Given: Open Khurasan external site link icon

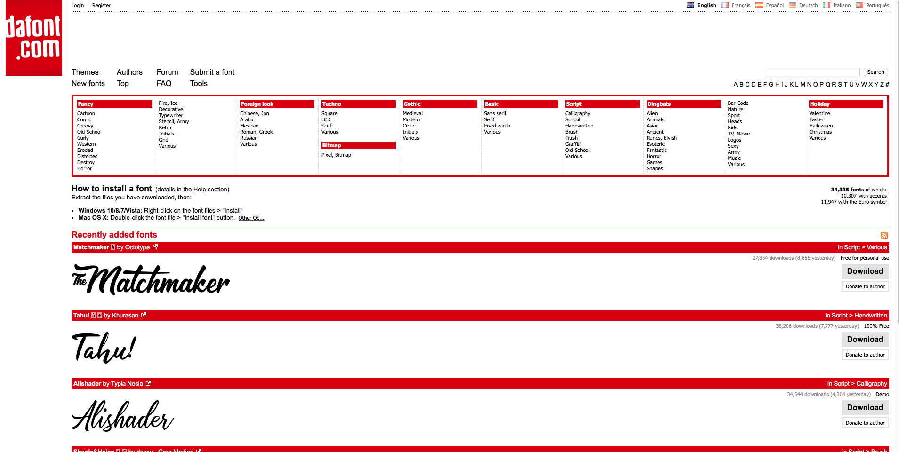Looking at the screenshot, I should click(x=144, y=315).
